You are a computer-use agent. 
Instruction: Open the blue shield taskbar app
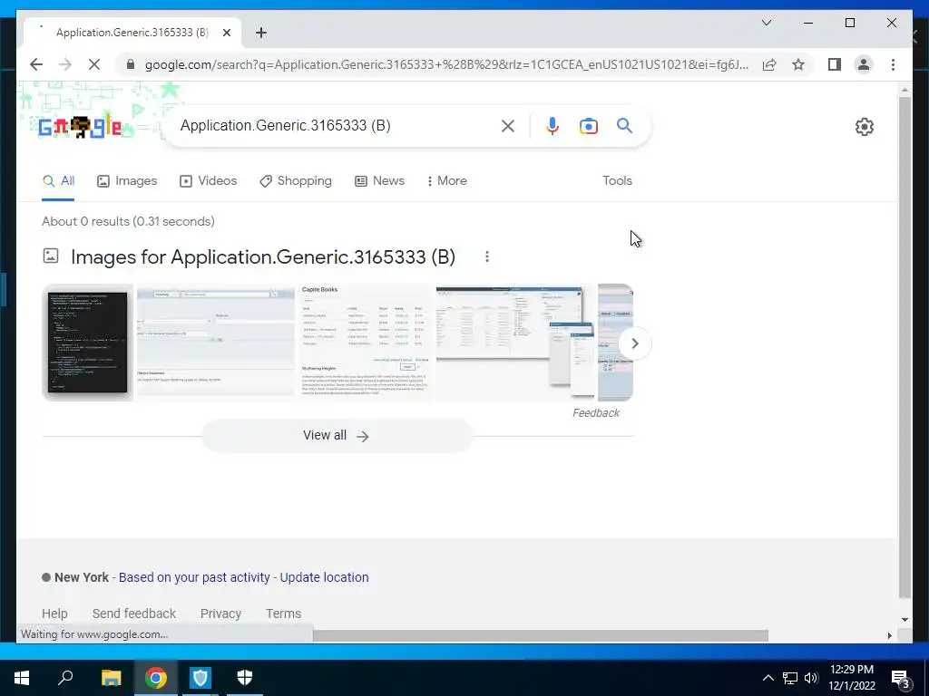coord(200,678)
